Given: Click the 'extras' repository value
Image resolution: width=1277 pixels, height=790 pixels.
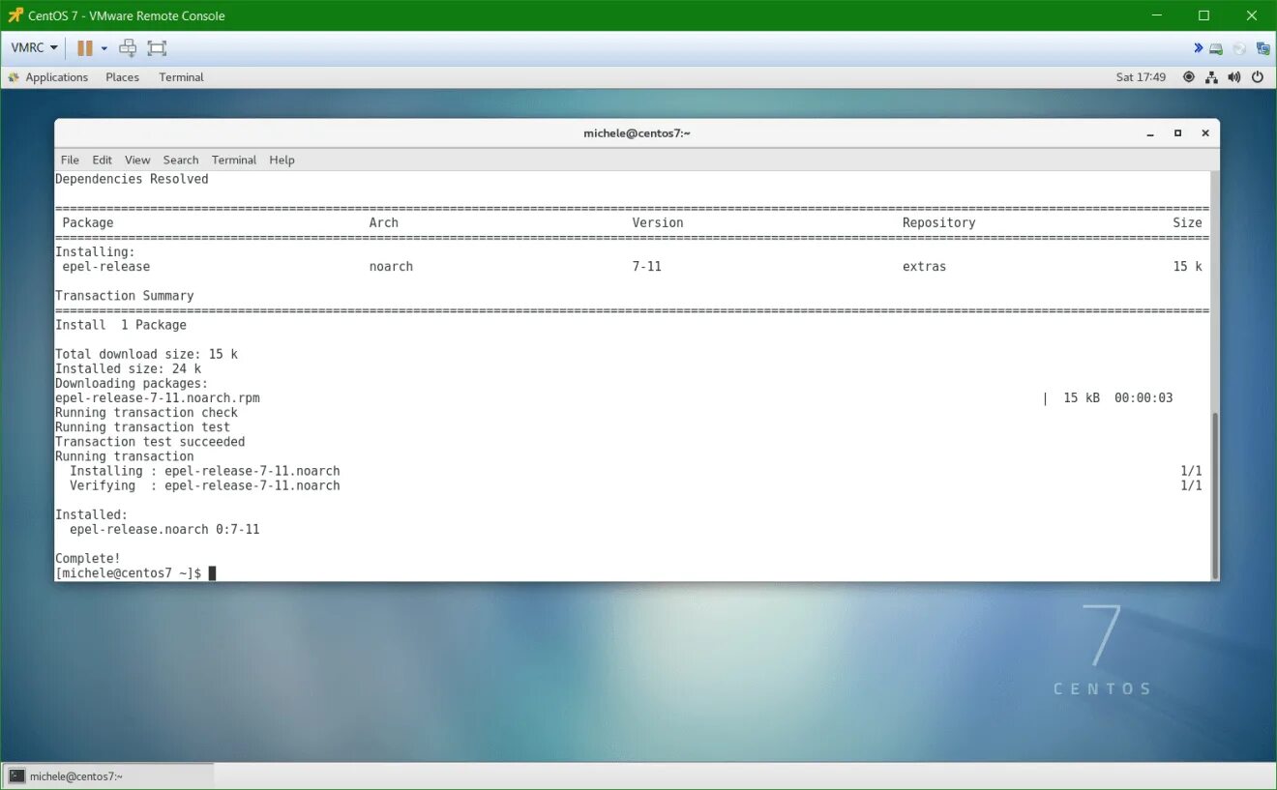Looking at the screenshot, I should pos(924,266).
